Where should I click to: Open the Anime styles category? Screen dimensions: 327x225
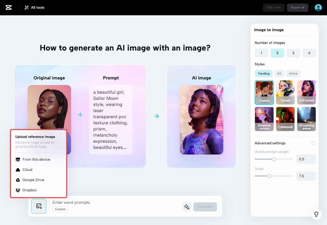pos(293,73)
